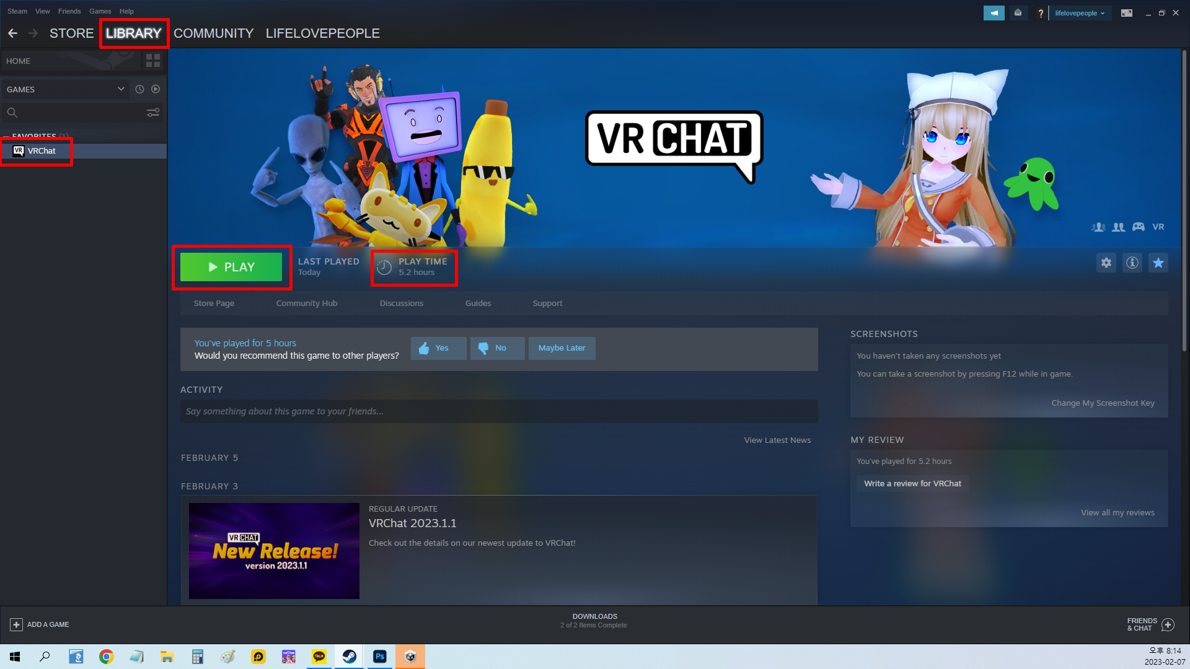This screenshot has height=669, width=1190.
Task: Toggle VRChat favorite star icon
Action: (1158, 263)
